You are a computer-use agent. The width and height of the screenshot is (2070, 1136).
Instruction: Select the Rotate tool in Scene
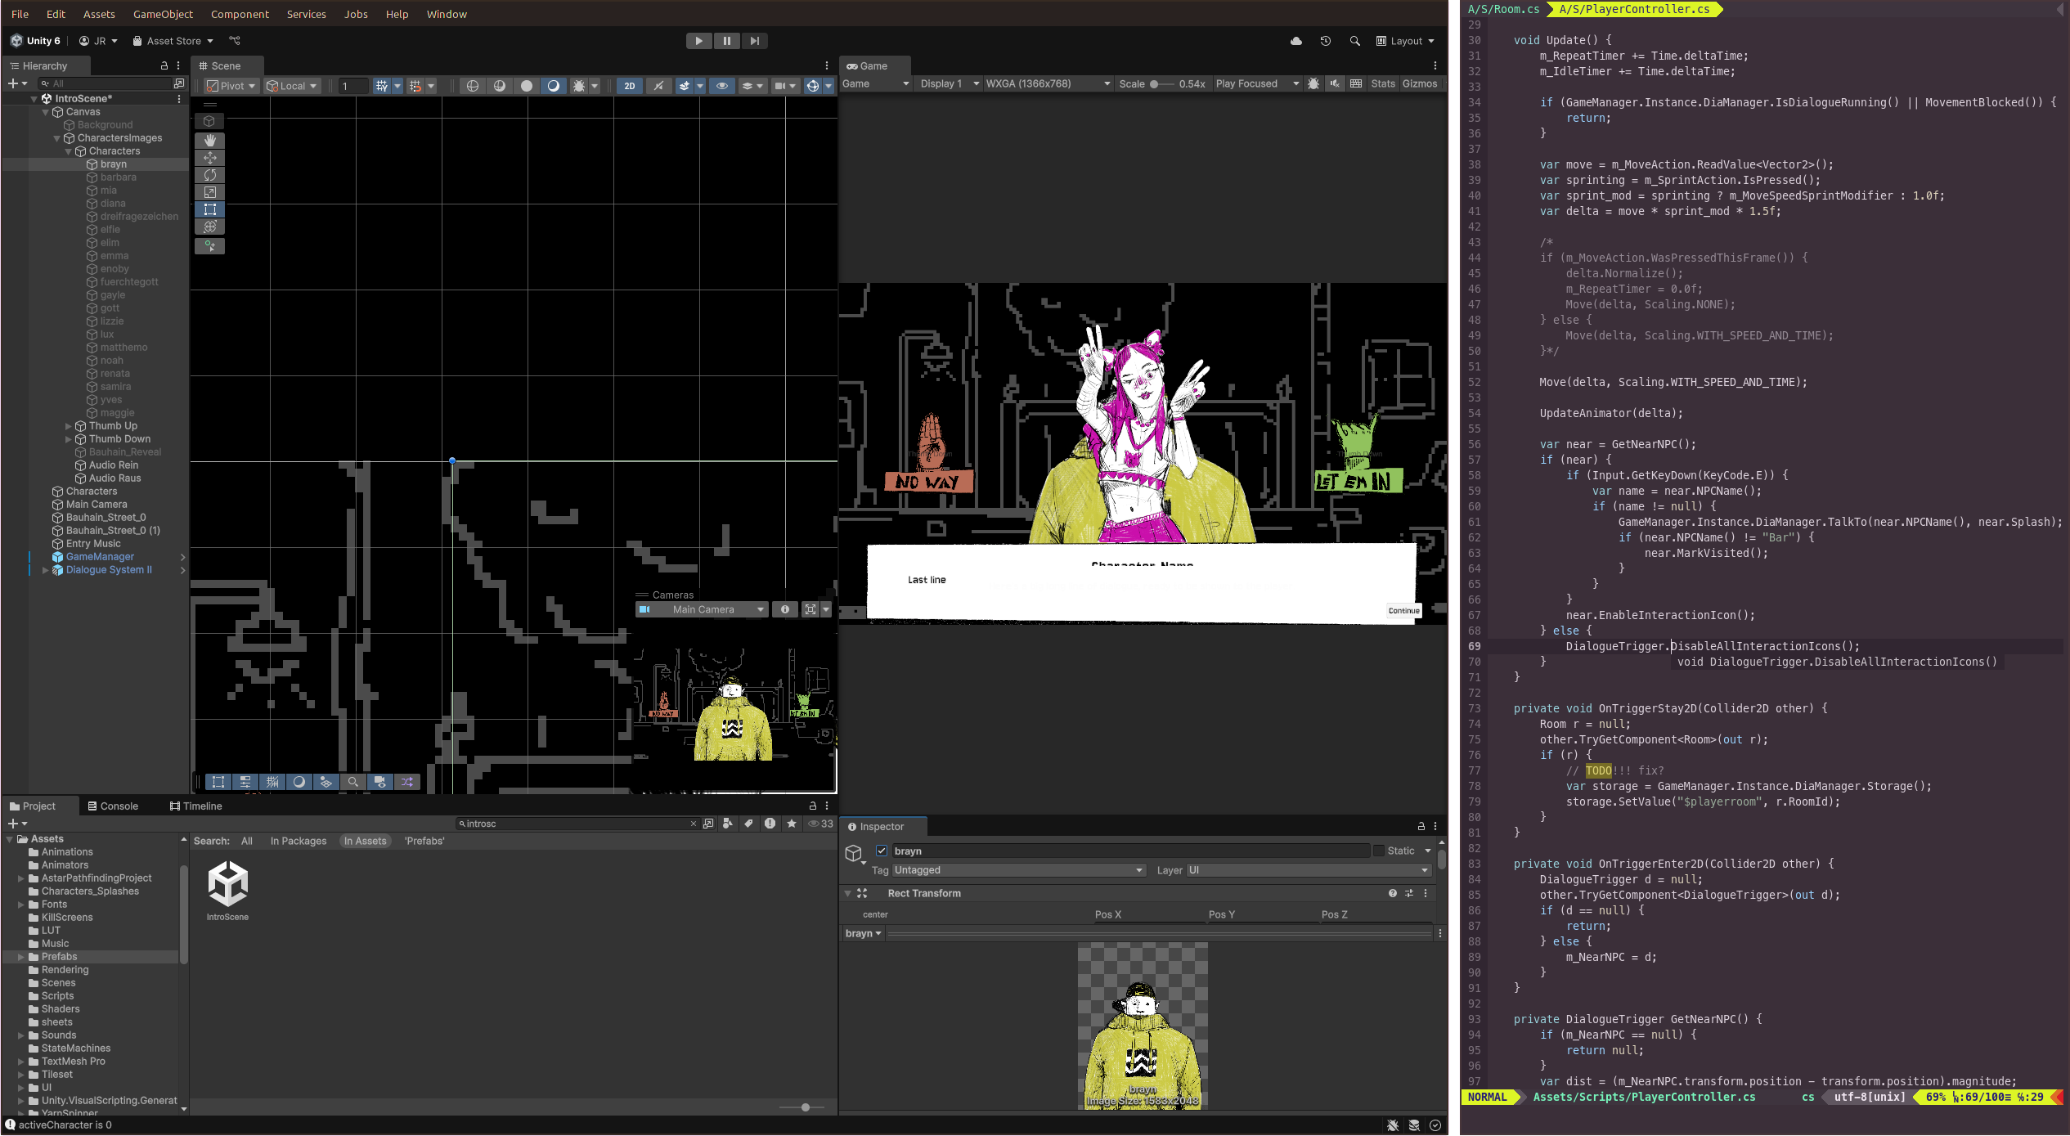(209, 175)
